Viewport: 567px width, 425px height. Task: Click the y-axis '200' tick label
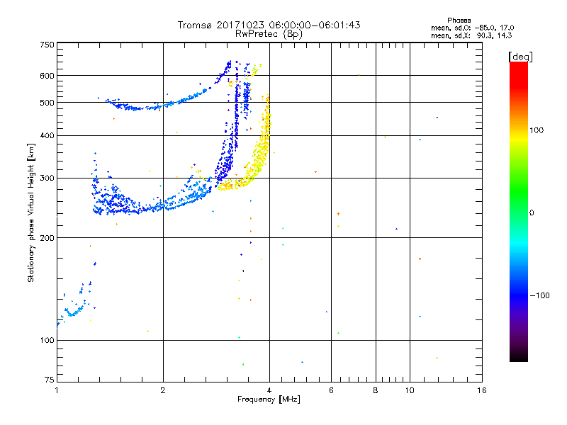pos(47,238)
